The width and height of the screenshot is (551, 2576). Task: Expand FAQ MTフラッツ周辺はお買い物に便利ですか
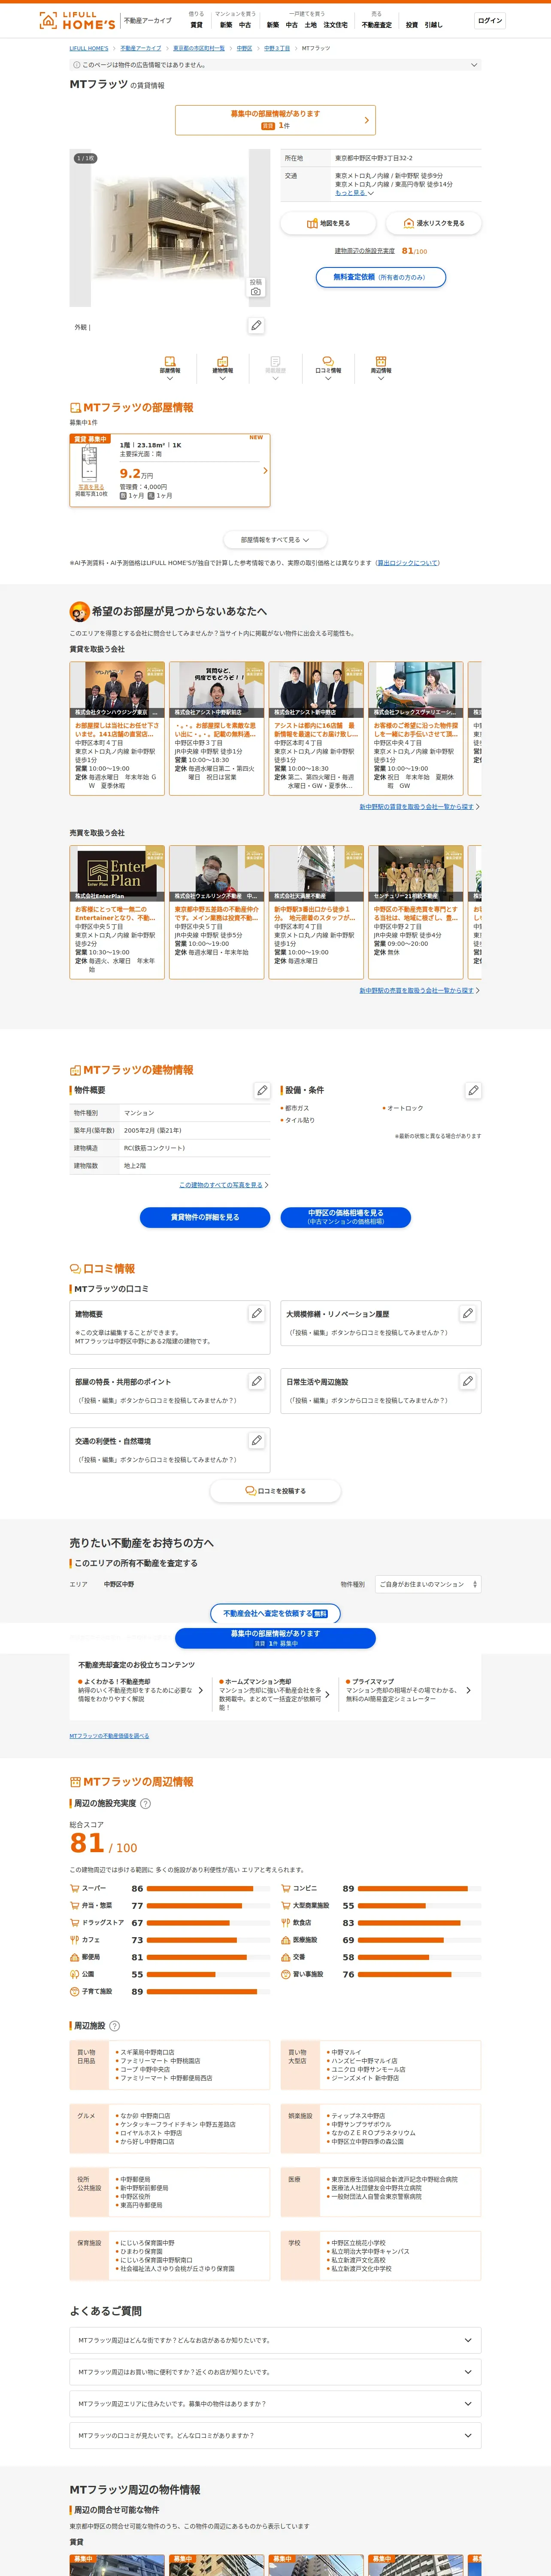point(275,2372)
